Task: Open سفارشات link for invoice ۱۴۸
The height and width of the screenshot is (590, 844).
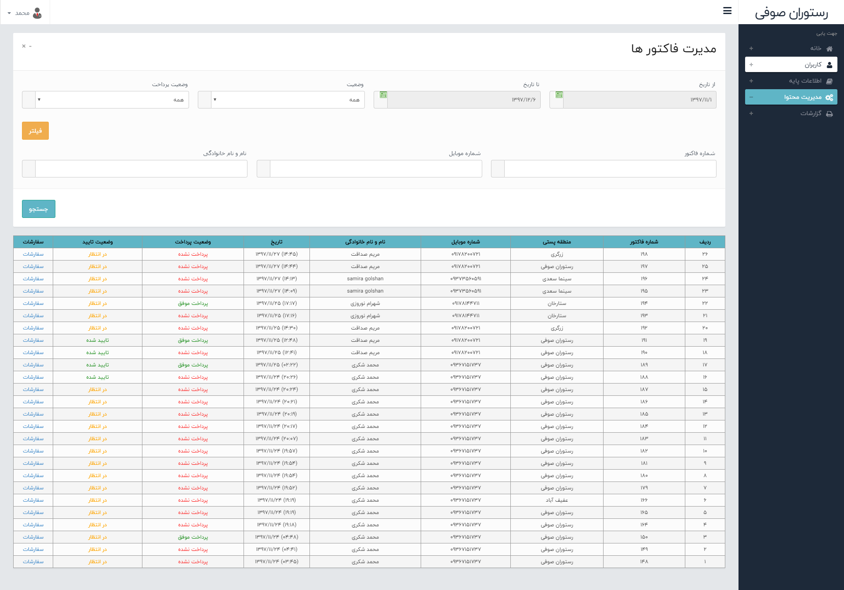Action: point(33,561)
